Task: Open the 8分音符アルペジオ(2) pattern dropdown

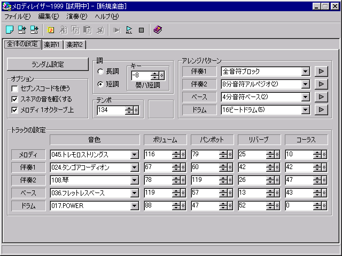Action: [306, 84]
